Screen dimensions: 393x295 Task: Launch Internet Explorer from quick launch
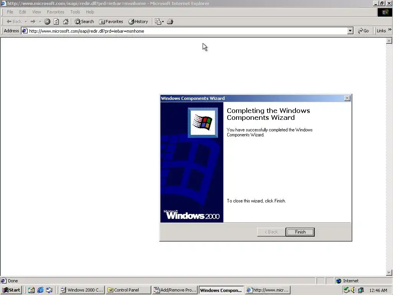coord(40,290)
